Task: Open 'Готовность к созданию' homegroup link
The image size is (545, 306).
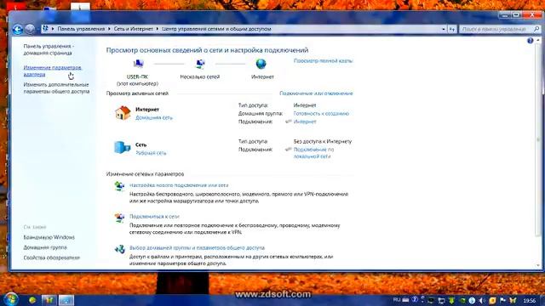Action: tap(321, 113)
